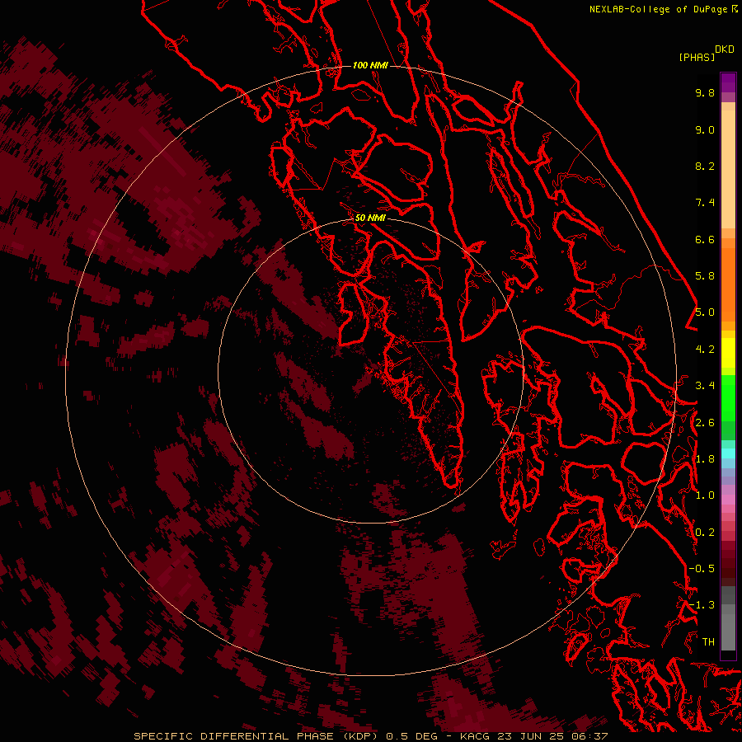Click the 2.6 value on the color scale

point(705,423)
